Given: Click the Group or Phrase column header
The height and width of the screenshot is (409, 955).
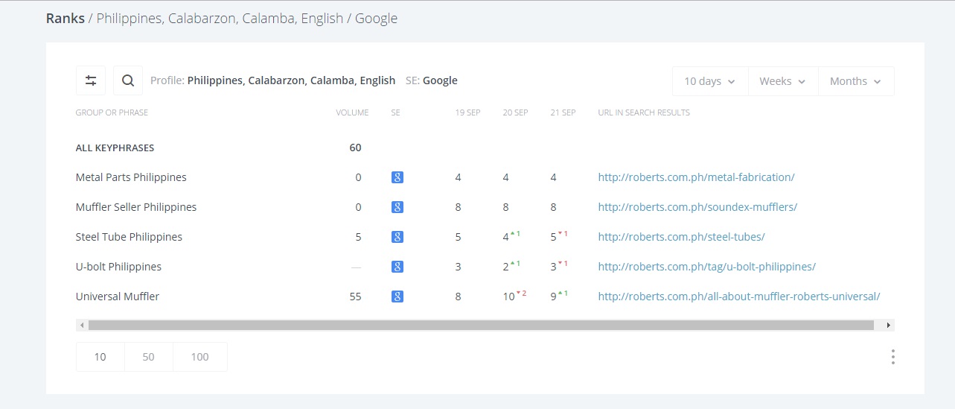Looking at the screenshot, I should [112, 112].
